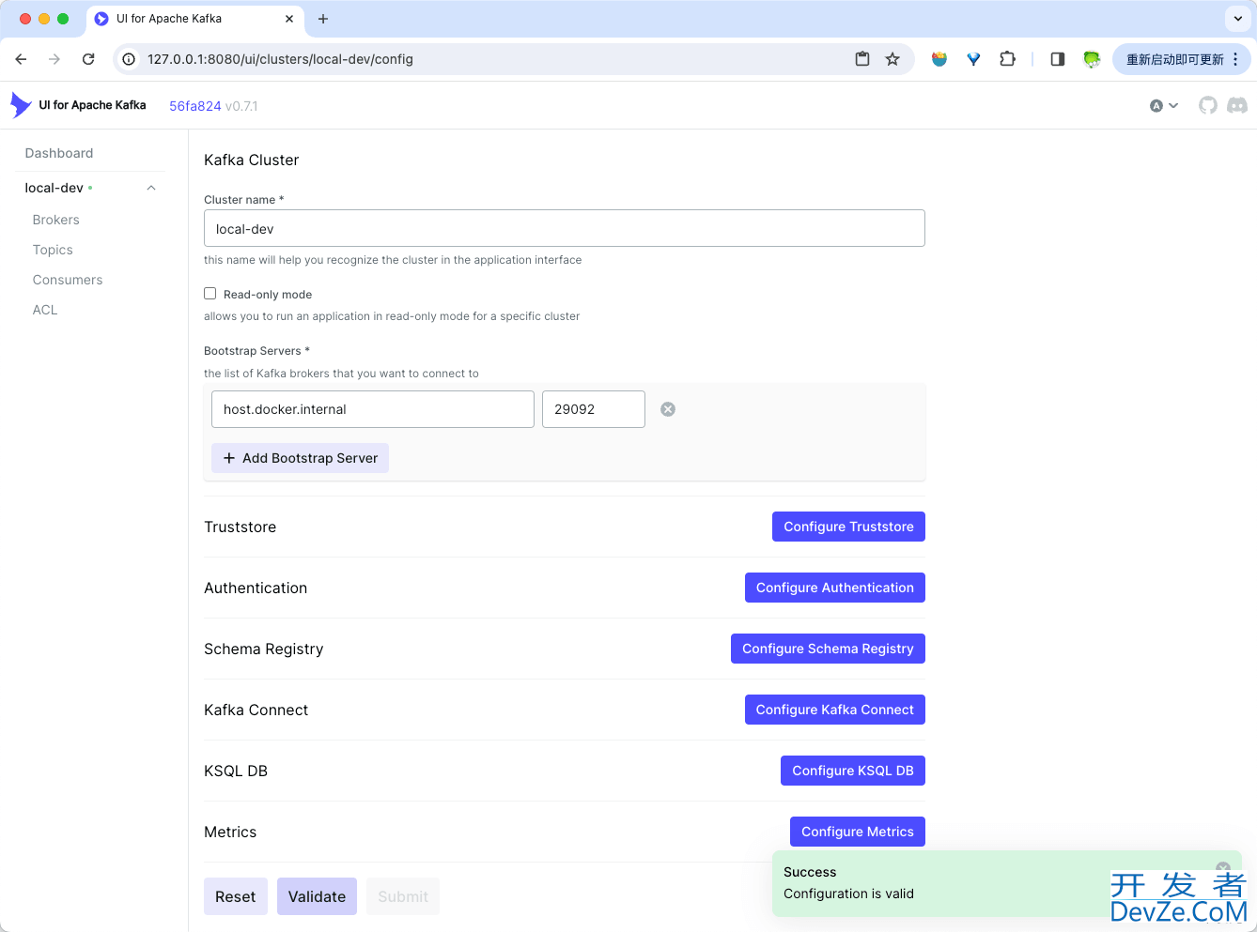View site information icon in address bar

click(x=129, y=59)
